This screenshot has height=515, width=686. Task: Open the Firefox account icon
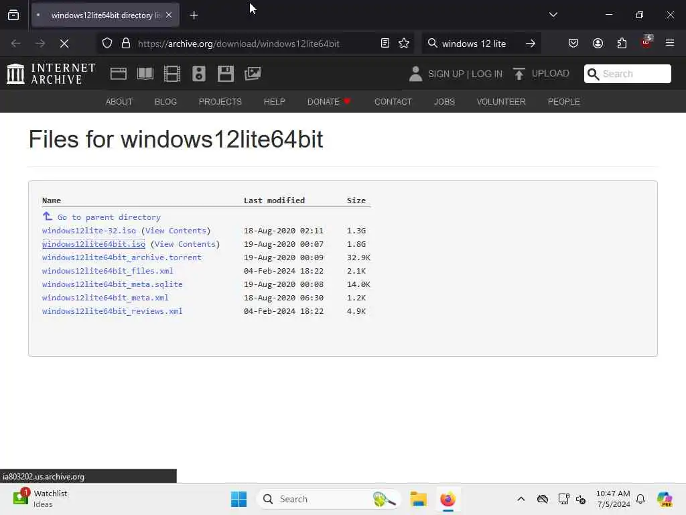pyautogui.click(x=598, y=43)
